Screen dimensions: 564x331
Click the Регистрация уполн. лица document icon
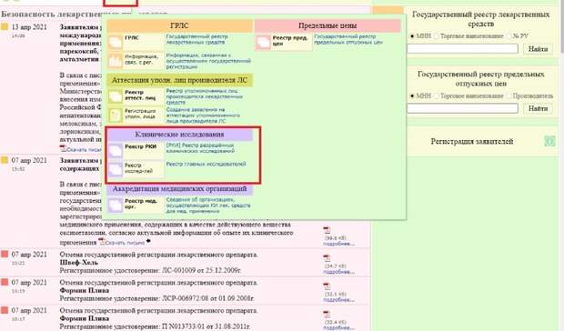coord(116,115)
